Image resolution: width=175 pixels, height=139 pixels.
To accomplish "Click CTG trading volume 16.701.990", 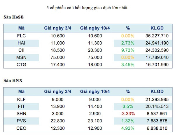I will point(157,65).
